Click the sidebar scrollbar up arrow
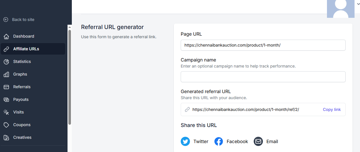Image resolution: width=360 pixels, height=152 pixels. point(70,27)
